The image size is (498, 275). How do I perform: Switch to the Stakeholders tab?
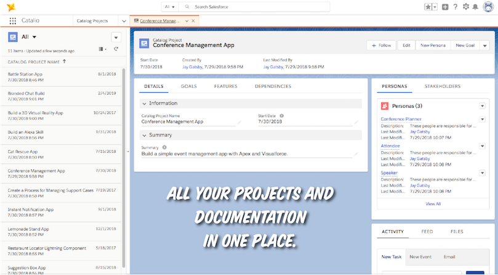(443, 86)
